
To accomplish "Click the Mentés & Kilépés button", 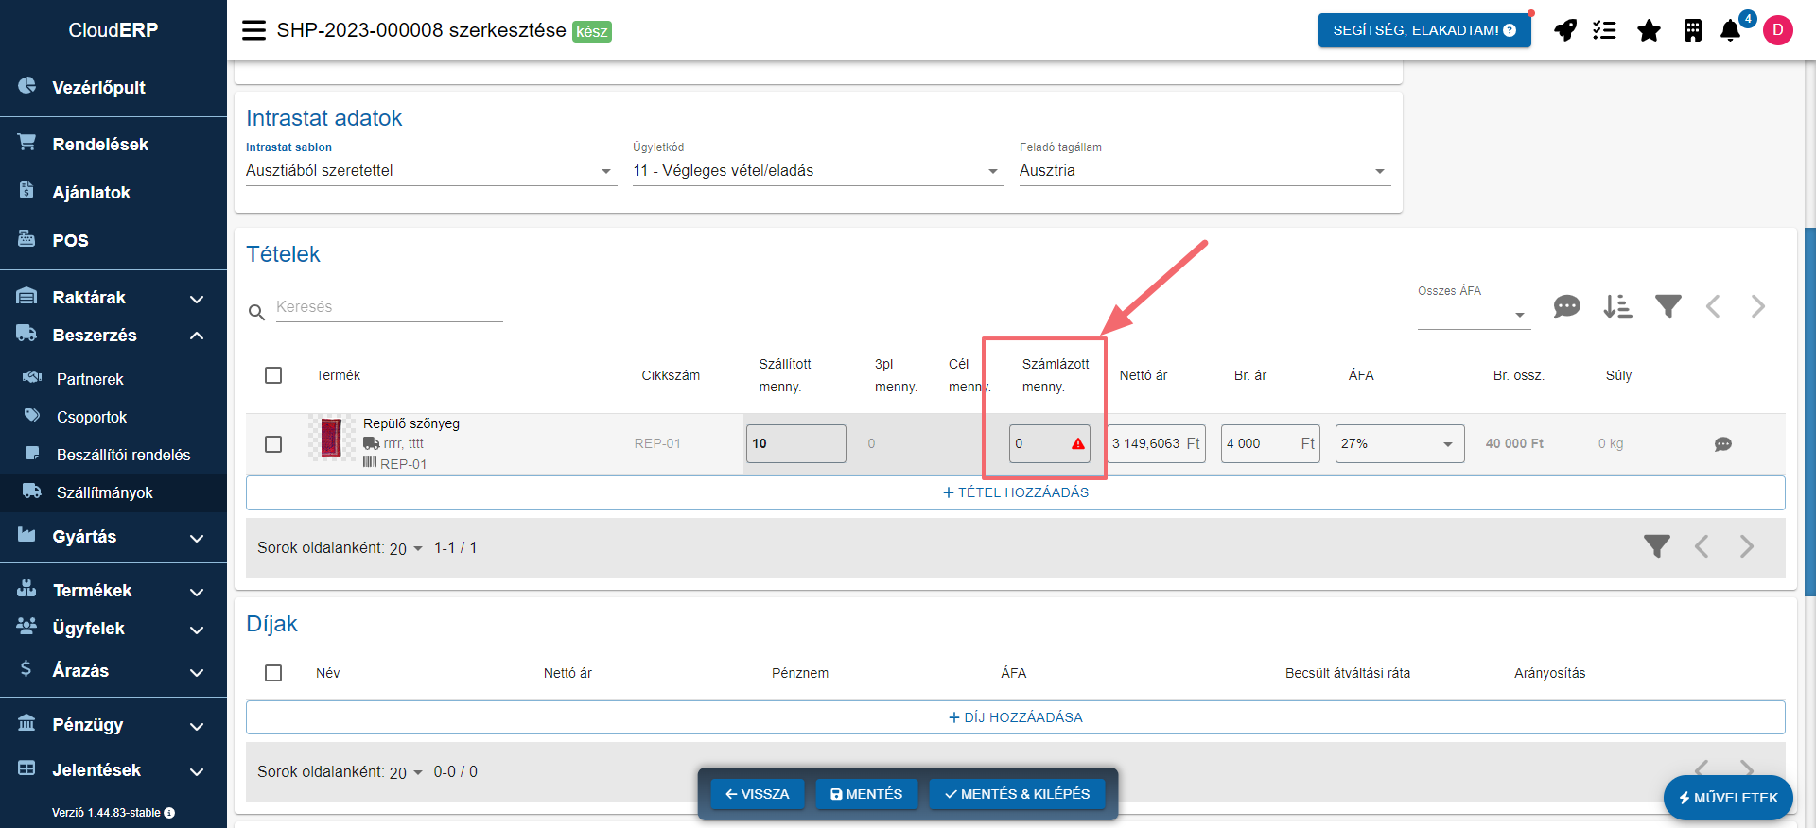I will click(1017, 794).
